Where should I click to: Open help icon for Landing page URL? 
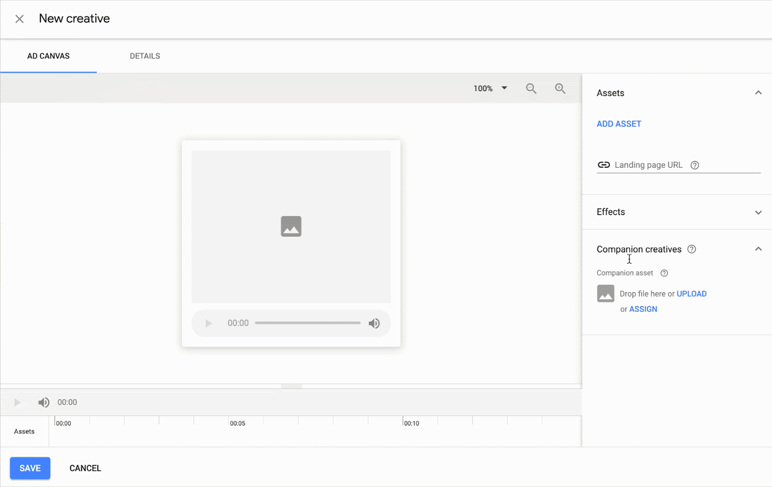[695, 165]
